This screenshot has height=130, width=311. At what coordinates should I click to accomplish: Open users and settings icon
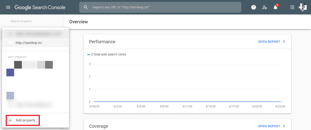(x=265, y=7)
